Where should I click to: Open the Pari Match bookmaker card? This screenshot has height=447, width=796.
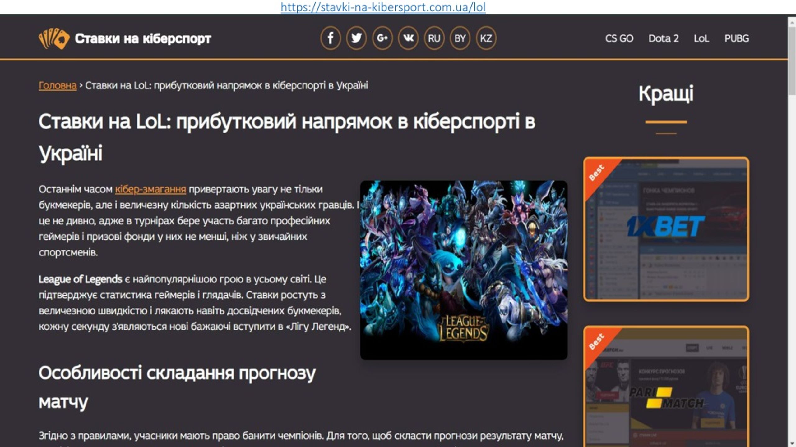click(x=666, y=386)
